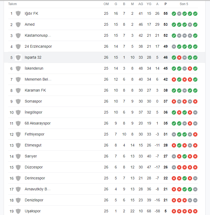Open Karaman FK team link
The height and width of the screenshot is (215, 210).
[x=35, y=90]
